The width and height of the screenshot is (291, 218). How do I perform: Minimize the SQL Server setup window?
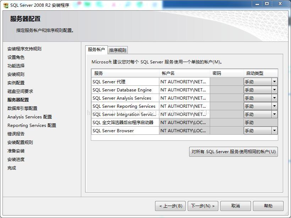(257, 4)
